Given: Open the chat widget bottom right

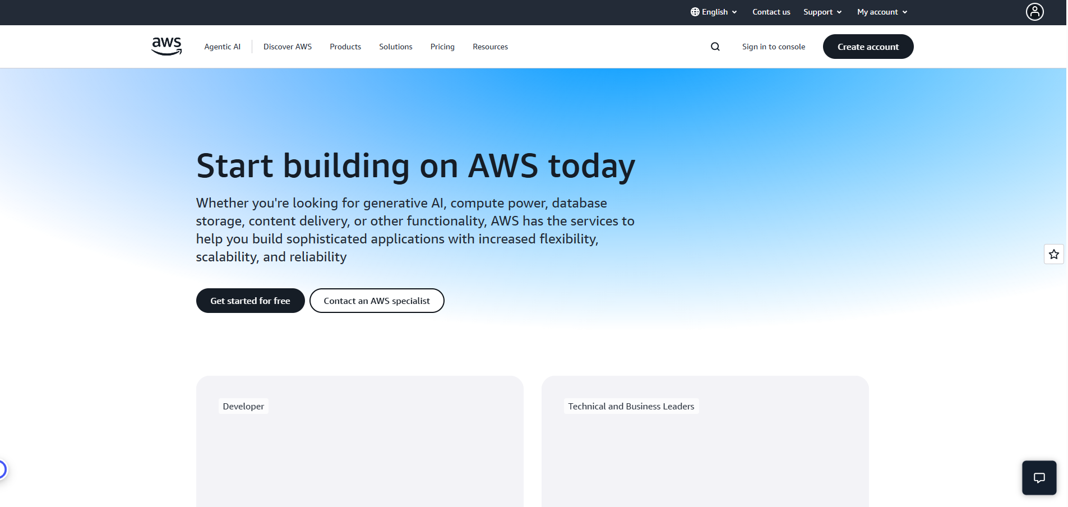Looking at the screenshot, I should click(1039, 477).
